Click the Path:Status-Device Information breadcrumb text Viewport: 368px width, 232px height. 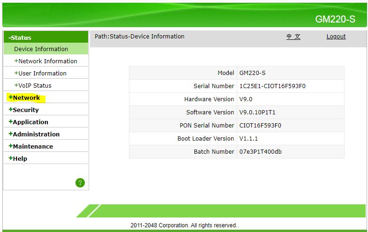pyautogui.click(x=140, y=37)
